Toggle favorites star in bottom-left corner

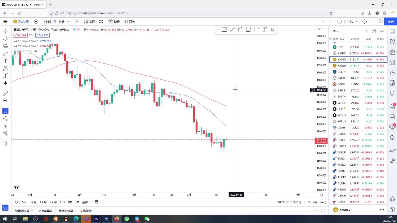click(5, 208)
